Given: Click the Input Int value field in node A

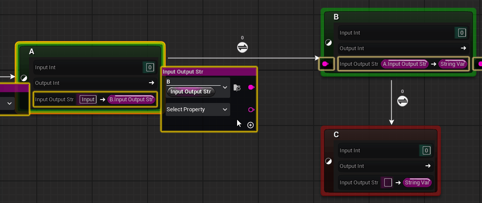Looking at the screenshot, I should [150, 67].
